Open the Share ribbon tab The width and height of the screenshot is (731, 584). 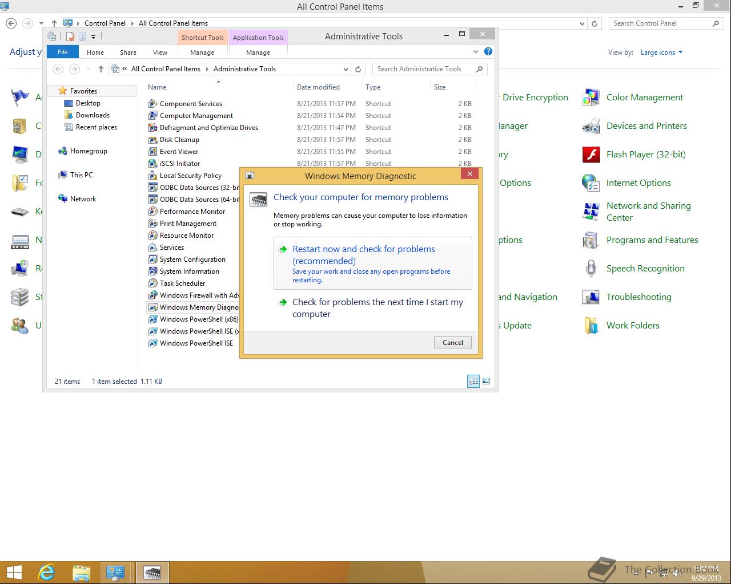tap(128, 52)
